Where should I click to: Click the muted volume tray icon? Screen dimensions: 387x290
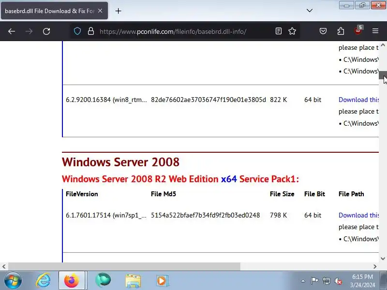point(338,281)
